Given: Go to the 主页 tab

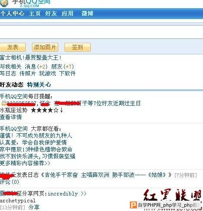Looking at the screenshot, I should pos(35,13).
